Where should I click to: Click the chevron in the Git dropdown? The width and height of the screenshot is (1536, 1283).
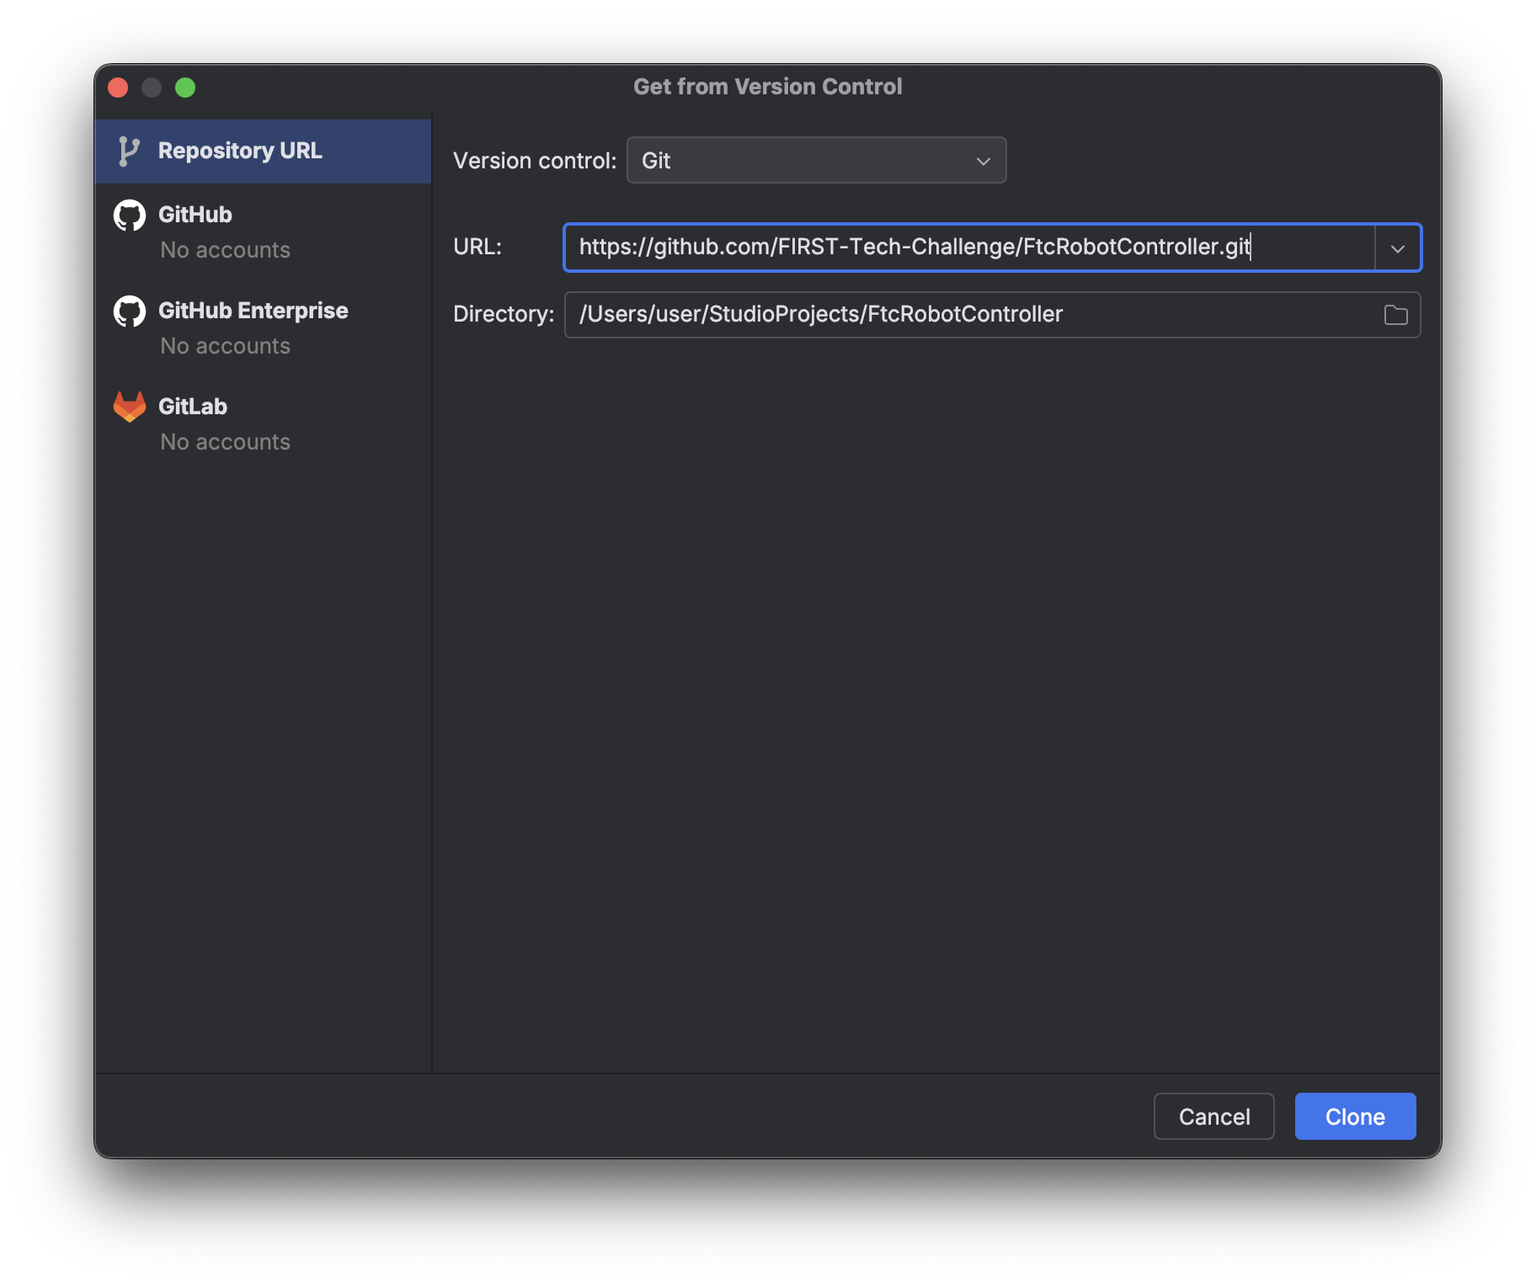tap(983, 162)
